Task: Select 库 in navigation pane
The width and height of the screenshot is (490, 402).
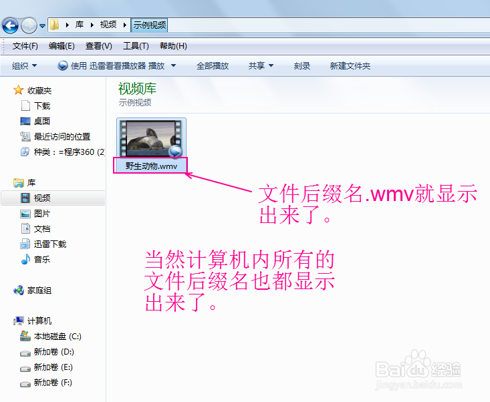Action: [31, 182]
